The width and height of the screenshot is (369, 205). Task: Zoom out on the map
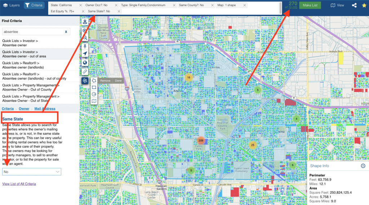85,38
